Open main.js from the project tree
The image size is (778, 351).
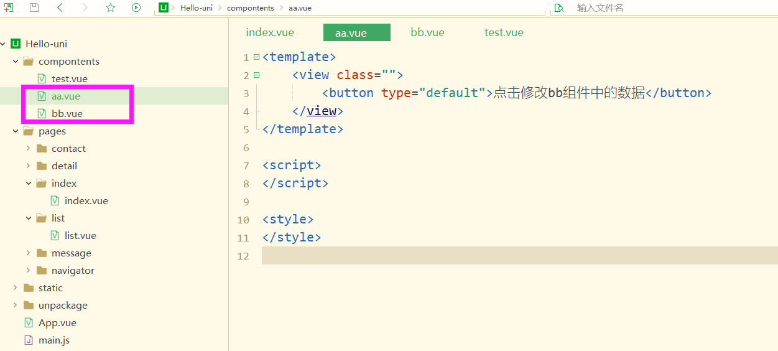point(54,340)
